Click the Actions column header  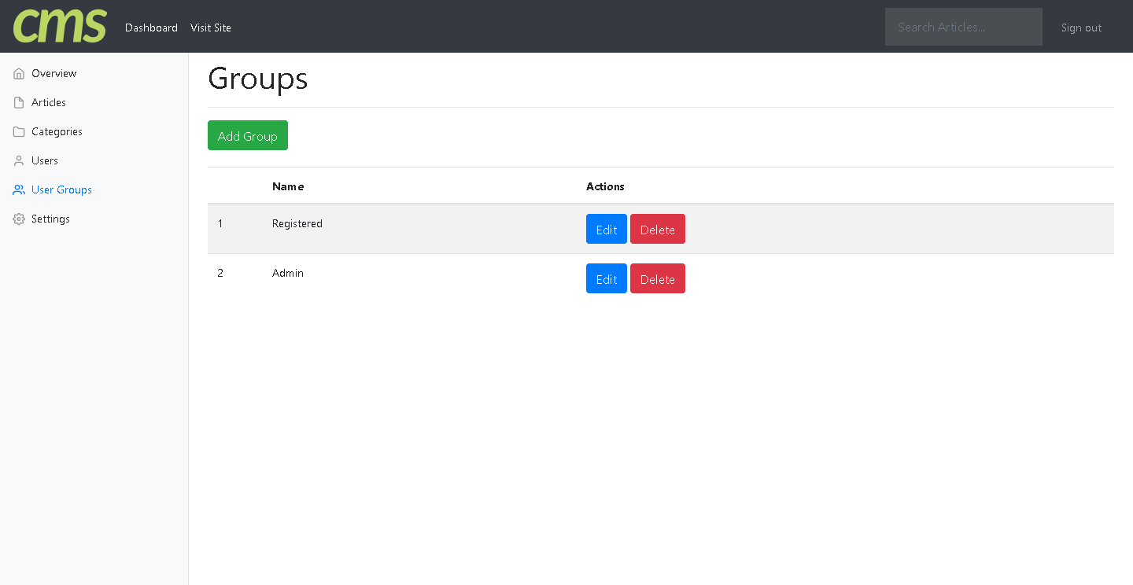(x=605, y=186)
